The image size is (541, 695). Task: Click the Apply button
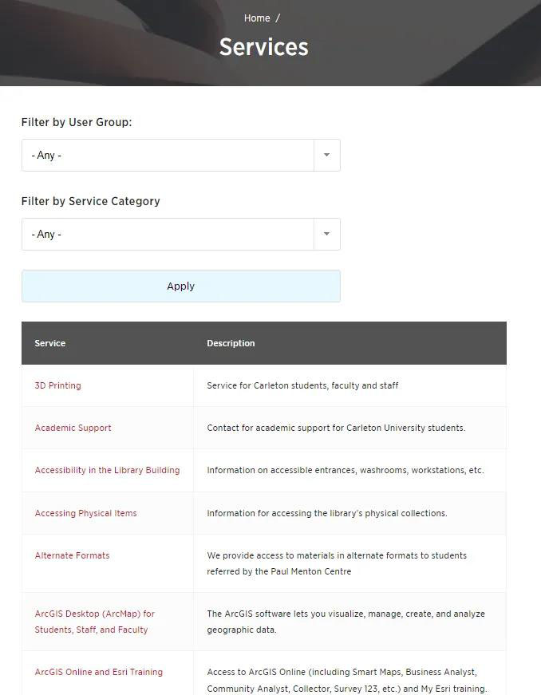(181, 286)
